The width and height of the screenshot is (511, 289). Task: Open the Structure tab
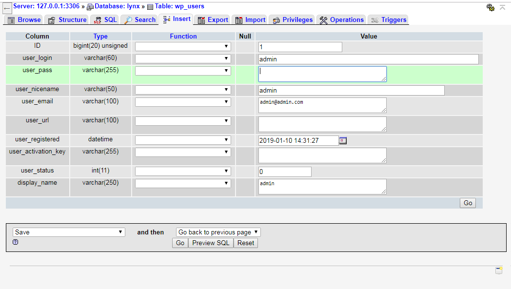[67, 20]
